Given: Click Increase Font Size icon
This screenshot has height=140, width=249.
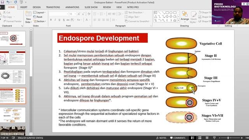Looking at the screenshot, I should pyautogui.click(x=79, y=14).
